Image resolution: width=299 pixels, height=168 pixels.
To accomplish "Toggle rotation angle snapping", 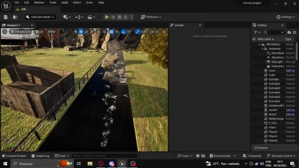I will point(123,32).
